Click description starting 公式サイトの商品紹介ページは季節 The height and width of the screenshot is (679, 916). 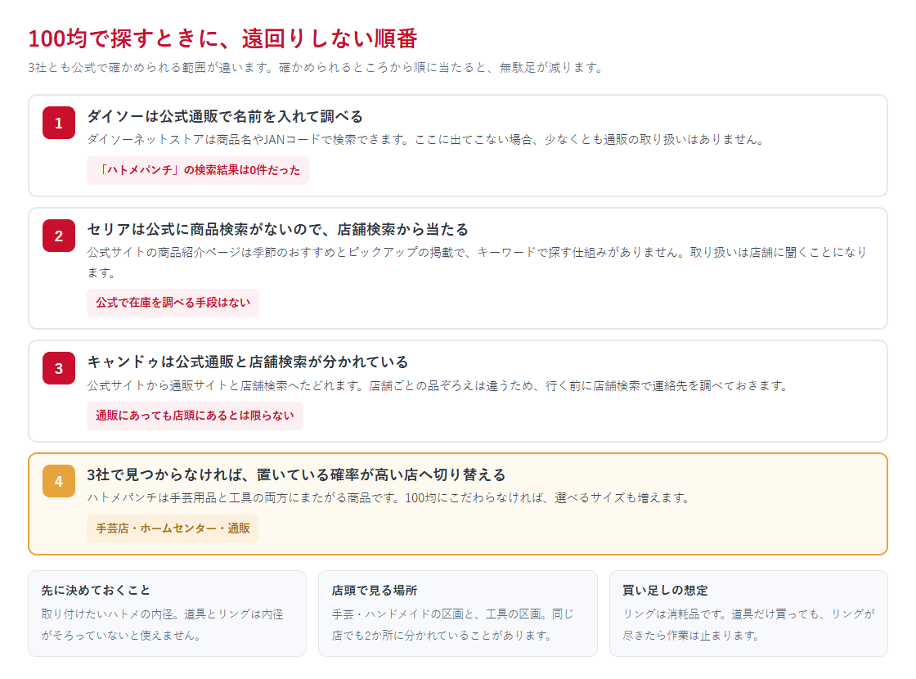[477, 263]
